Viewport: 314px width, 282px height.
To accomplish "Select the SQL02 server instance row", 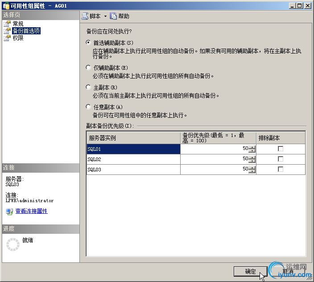I will coord(133,159).
